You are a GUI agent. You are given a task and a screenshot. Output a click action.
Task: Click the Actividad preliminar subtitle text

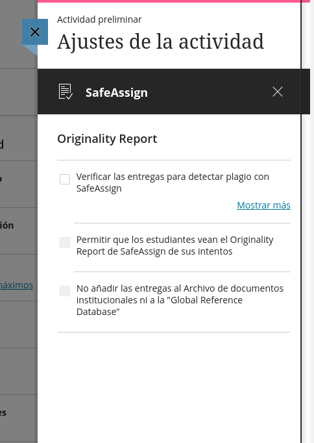[99, 19]
